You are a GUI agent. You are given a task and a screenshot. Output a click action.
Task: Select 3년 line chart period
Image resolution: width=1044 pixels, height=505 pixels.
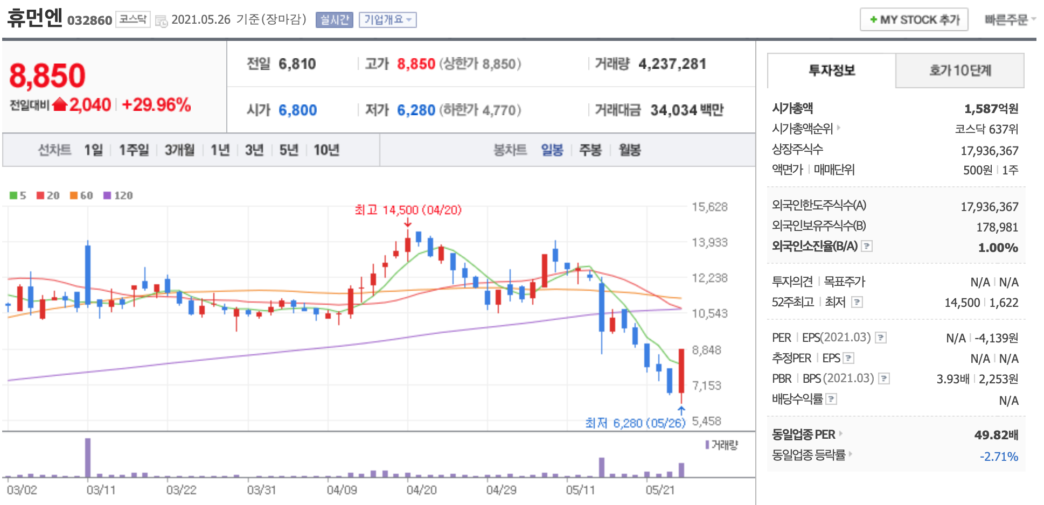(254, 150)
